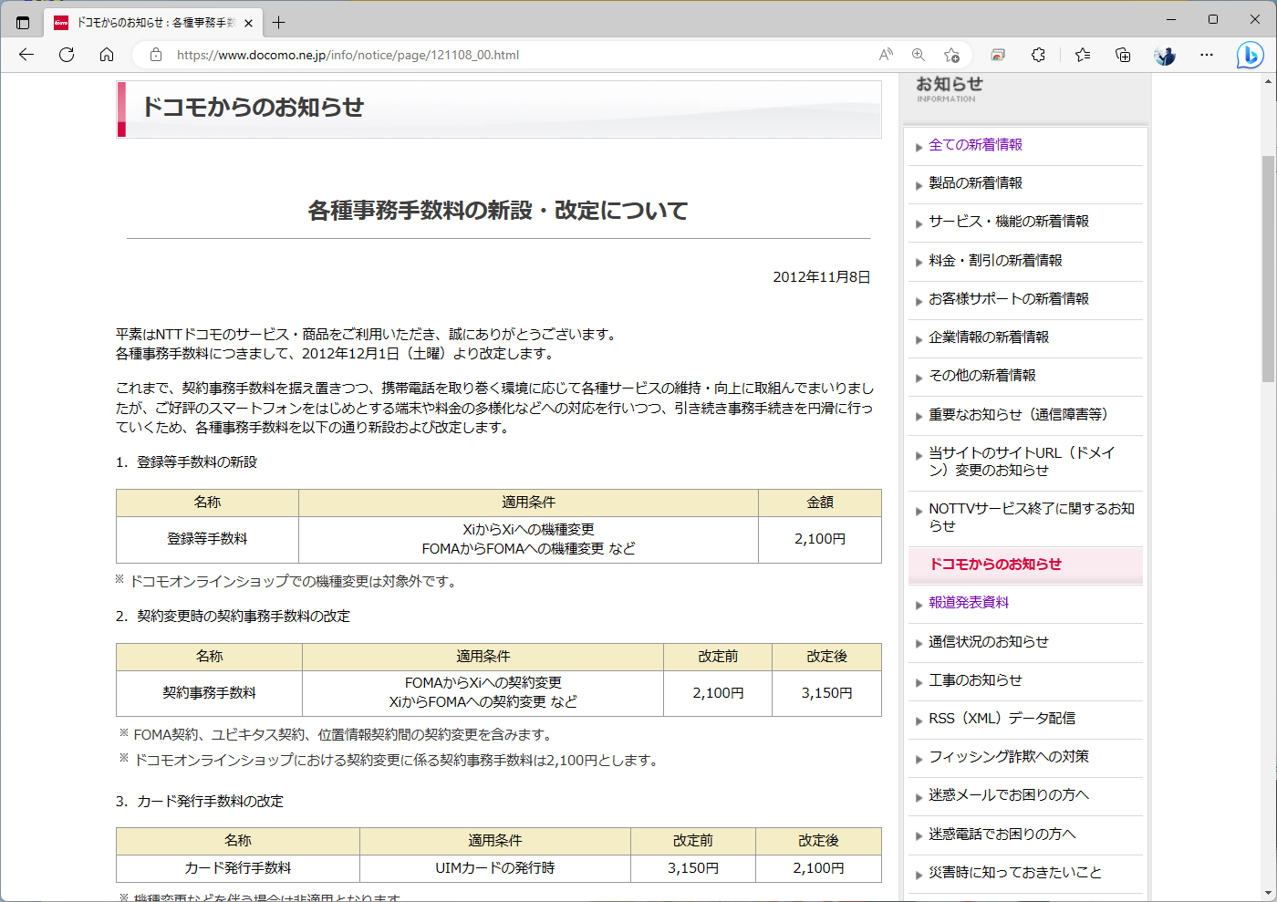Open the Zoom magnifier icon

click(919, 55)
